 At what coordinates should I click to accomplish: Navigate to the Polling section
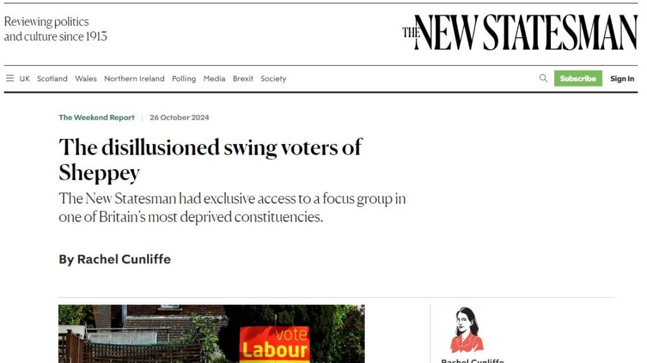pos(184,79)
